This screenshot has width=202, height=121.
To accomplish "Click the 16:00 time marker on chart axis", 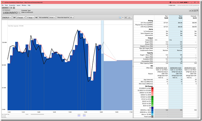I will click(x=101, y=112).
